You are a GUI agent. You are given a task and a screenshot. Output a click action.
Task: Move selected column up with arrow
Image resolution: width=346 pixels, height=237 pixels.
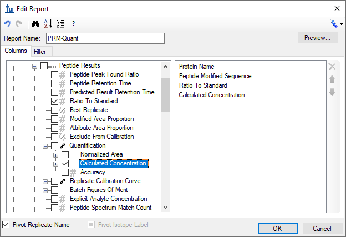coord(332,79)
